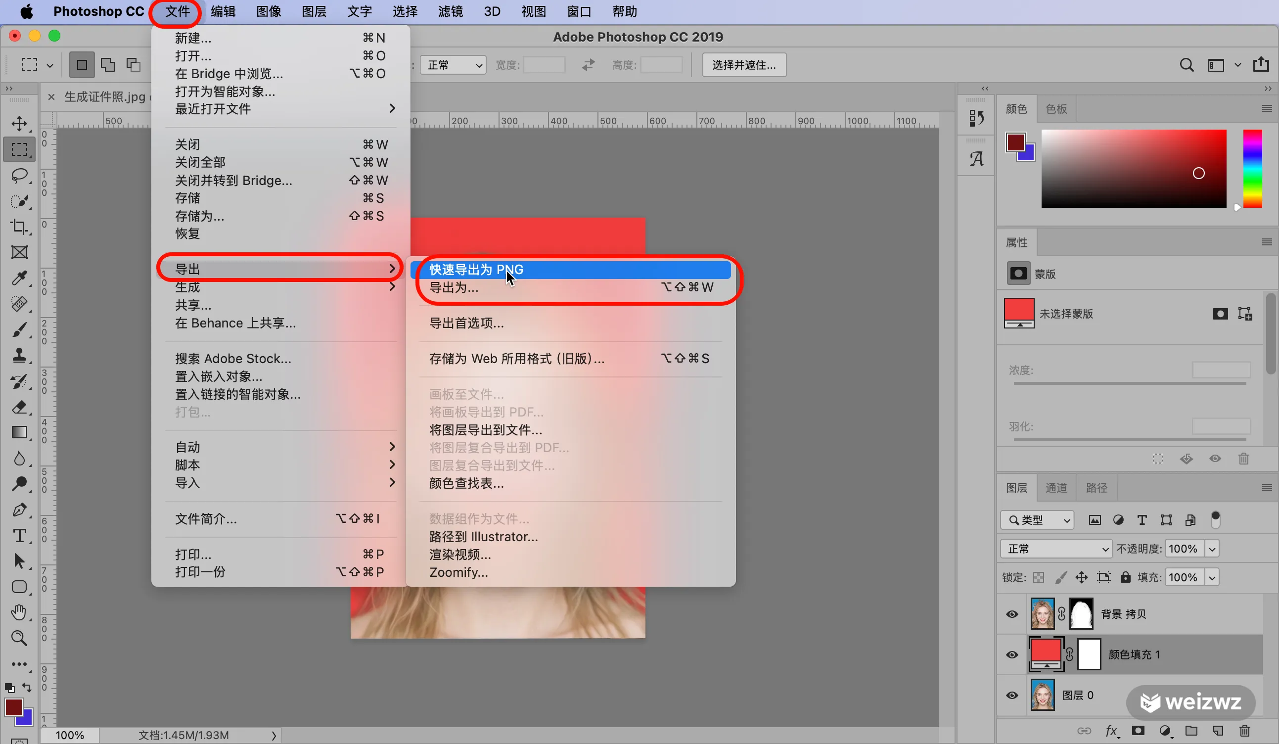Select the Frame tool
Screen dimensions: 1279x744
tap(19, 252)
